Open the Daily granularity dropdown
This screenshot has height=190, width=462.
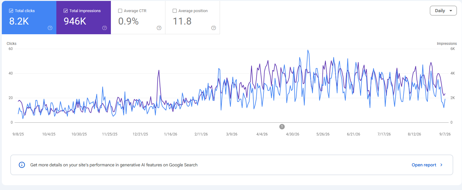coord(443,11)
